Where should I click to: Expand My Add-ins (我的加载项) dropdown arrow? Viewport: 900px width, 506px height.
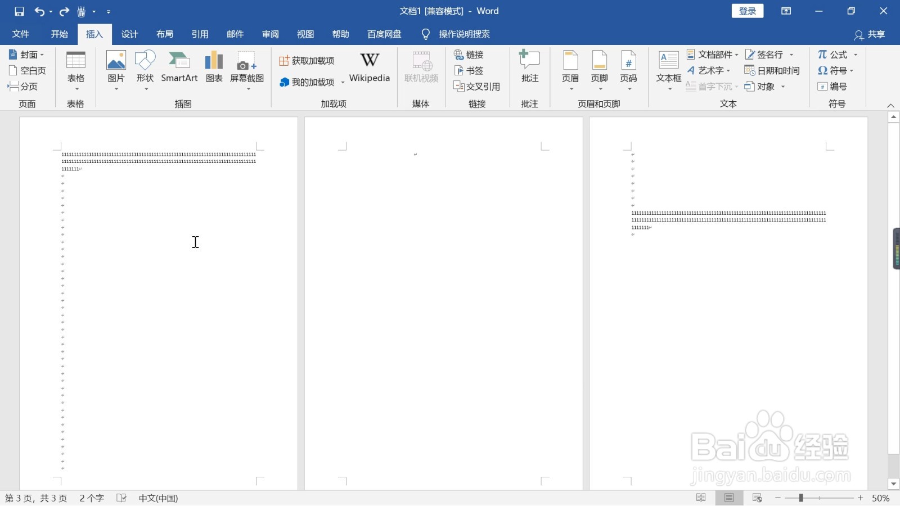(343, 82)
